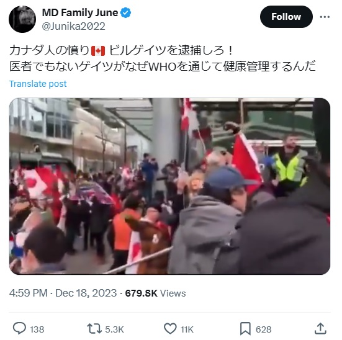The image size is (342, 340).
Task: Bookmark the post with the bookmark icon
Action: point(245,329)
